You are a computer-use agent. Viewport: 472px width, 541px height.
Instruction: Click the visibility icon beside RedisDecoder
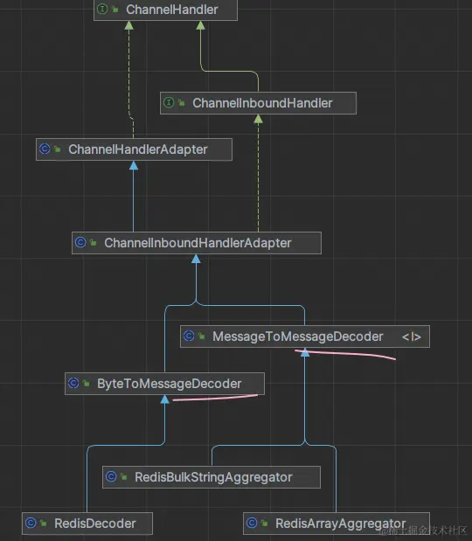44,524
